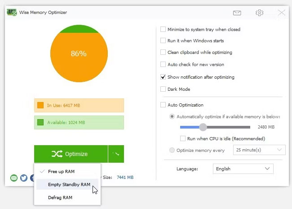Enable Run it when Windows starts
292x209 pixels.
163,40
